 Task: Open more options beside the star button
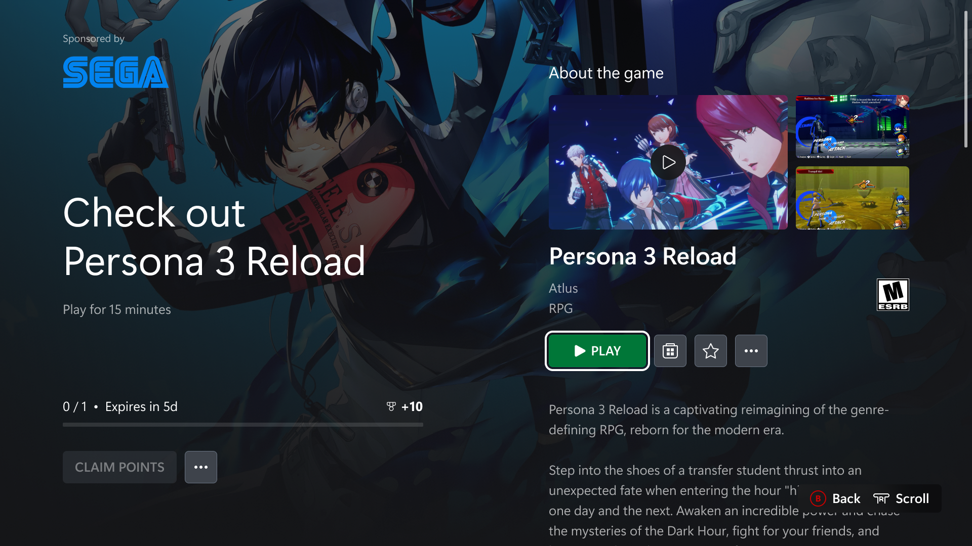click(x=751, y=351)
